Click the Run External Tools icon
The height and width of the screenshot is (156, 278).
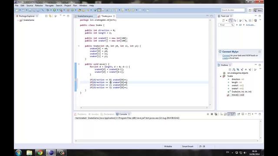point(61,10)
